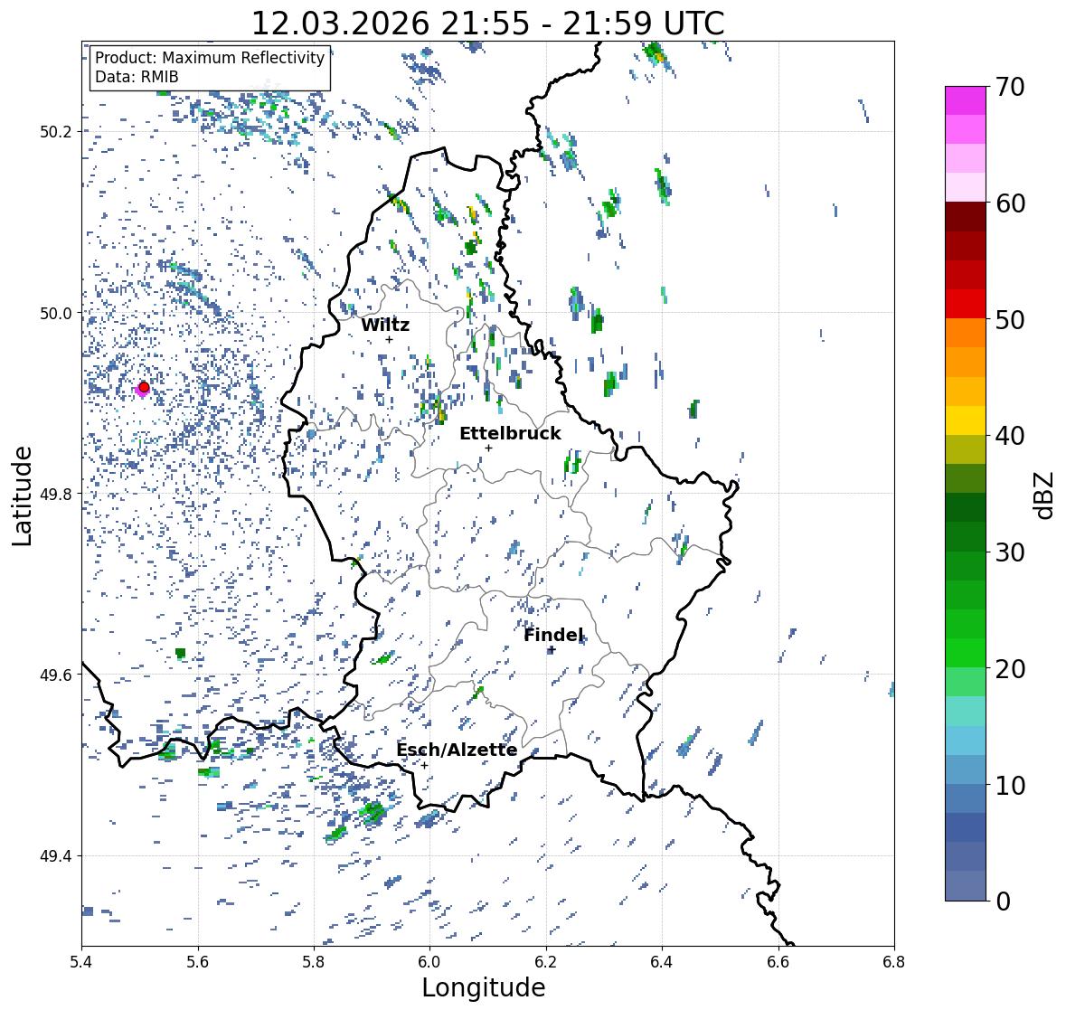Click the Ettelbruck city label

point(510,434)
